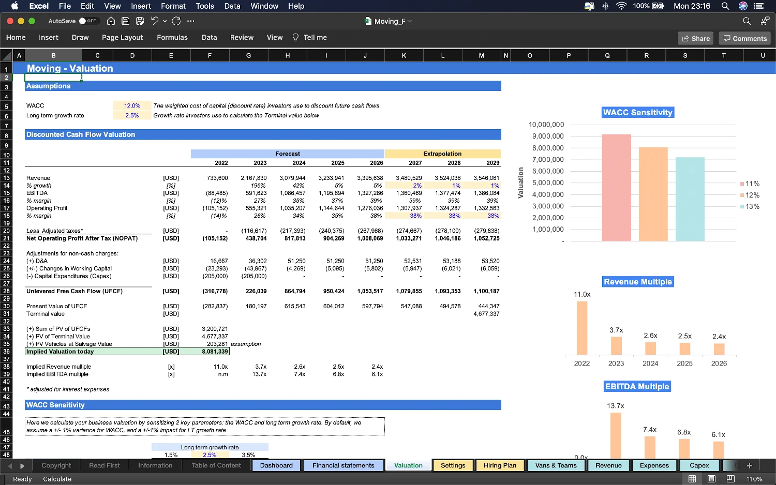Open the Window menu in menu bar

point(264,6)
